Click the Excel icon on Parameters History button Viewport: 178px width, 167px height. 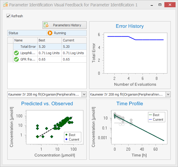46,25
